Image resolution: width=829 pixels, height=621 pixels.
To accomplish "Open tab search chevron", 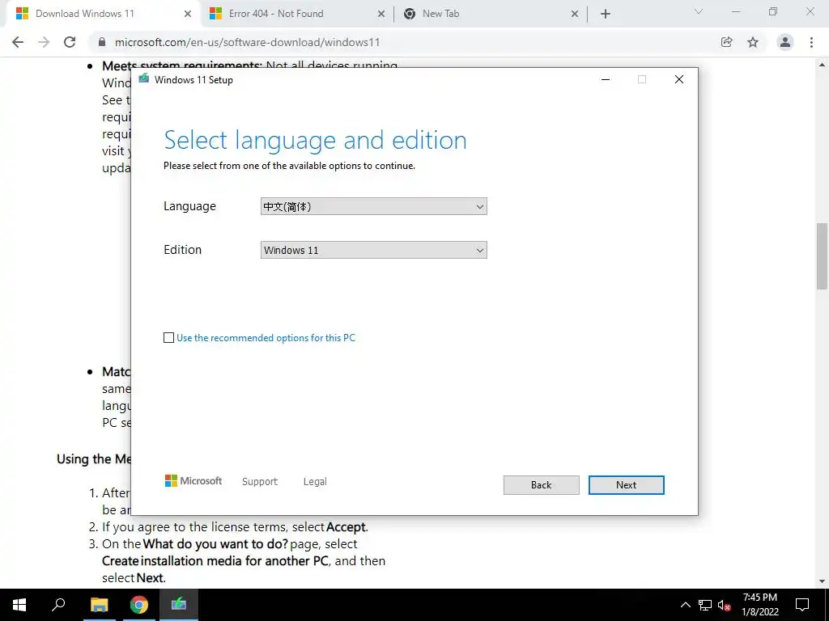I will (699, 11).
